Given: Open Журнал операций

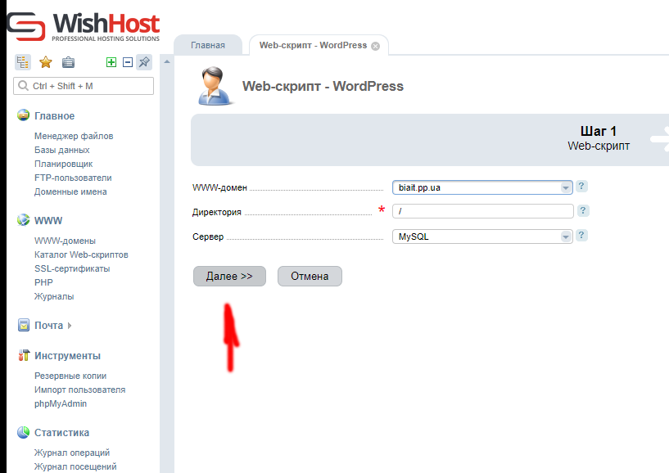Looking at the screenshot, I should (72, 453).
